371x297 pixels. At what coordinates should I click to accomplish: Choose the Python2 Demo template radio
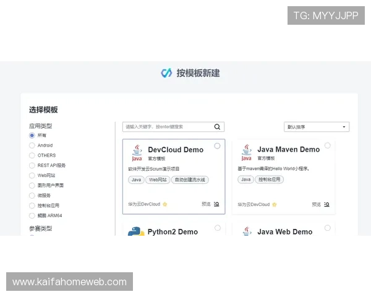tap(218, 228)
